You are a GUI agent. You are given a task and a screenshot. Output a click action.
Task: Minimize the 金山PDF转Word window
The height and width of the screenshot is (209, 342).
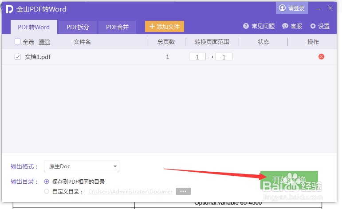coord(318,9)
